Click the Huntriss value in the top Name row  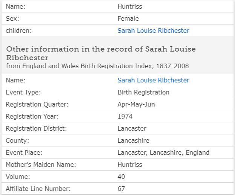(x=130, y=6)
